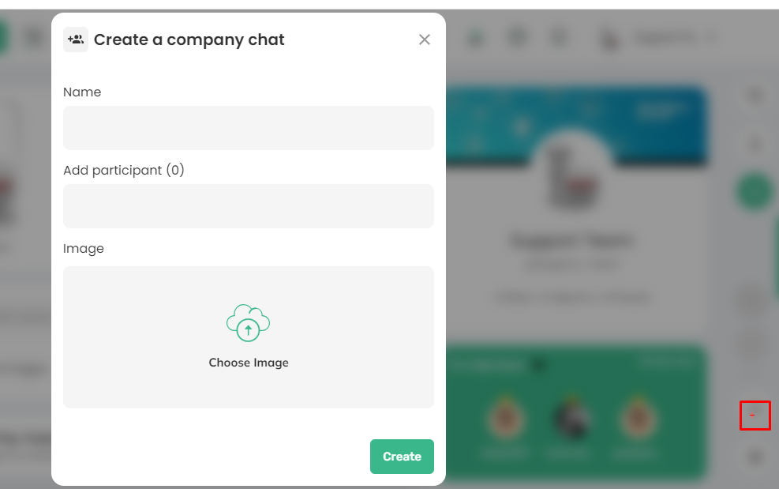Click the blurred profile avatar in the background
This screenshot has height=489, width=779.
click(572, 171)
